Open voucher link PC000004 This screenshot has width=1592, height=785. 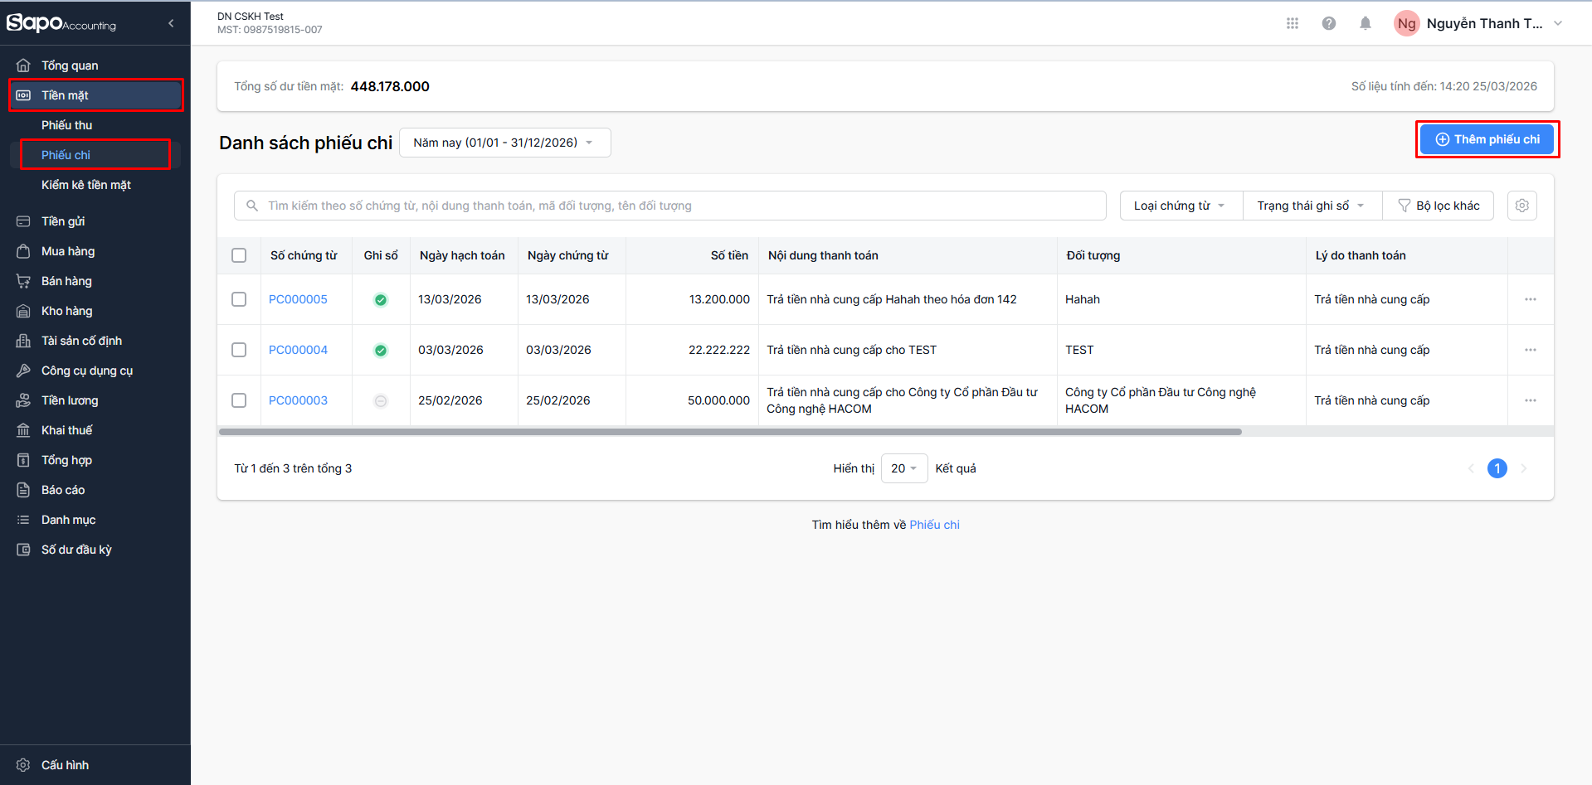tap(298, 350)
